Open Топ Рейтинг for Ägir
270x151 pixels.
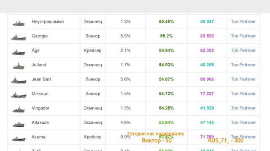(x=243, y=50)
